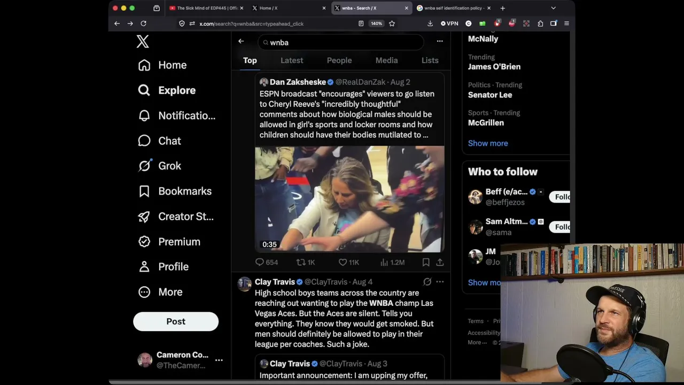This screenshot has height=385, width=684.
Task: Click browser back button
Action: [117, 24]
